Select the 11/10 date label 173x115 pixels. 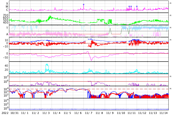(x=121, y=113)
